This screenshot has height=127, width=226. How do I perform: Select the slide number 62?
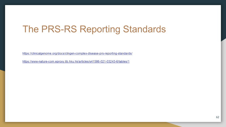217,117
